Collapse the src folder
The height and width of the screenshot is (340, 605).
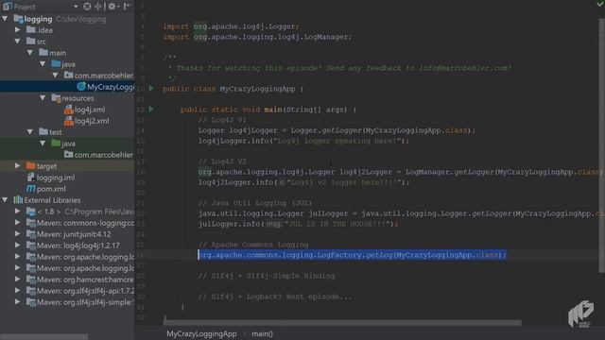pyautogui.click(x=18, y=42)
